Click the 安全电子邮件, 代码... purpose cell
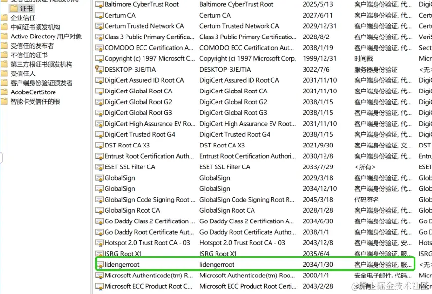The image size is (432, 294). (383, 276)
